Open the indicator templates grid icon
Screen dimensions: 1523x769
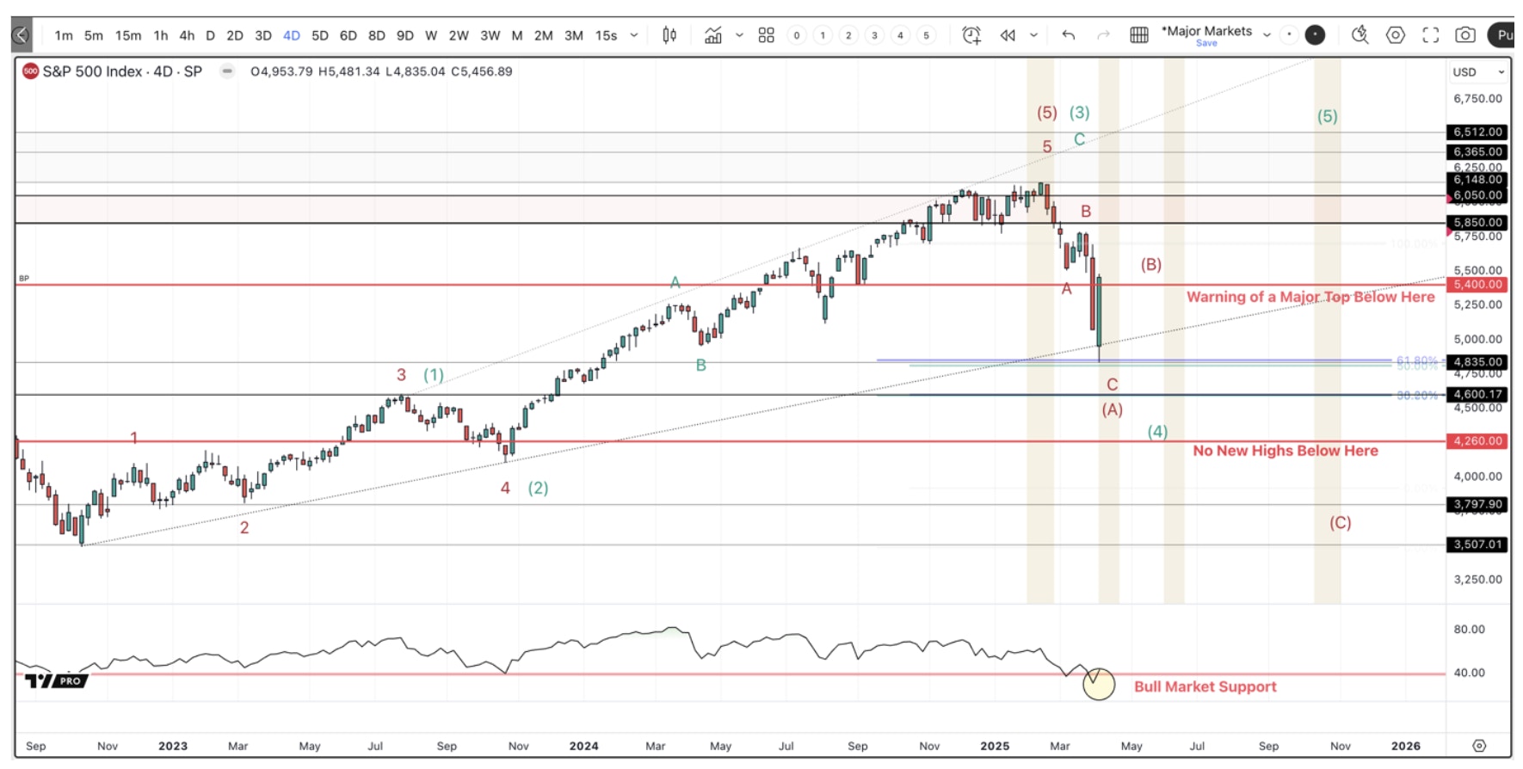tap(766, 35)
